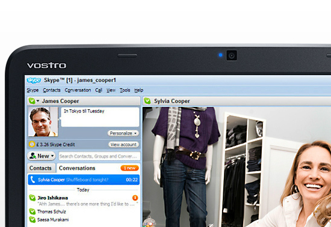Viewport: 331px width, 227px height.
Task: Select the Sylvia Cooper active call row
Action: click(x=84, y=180)
